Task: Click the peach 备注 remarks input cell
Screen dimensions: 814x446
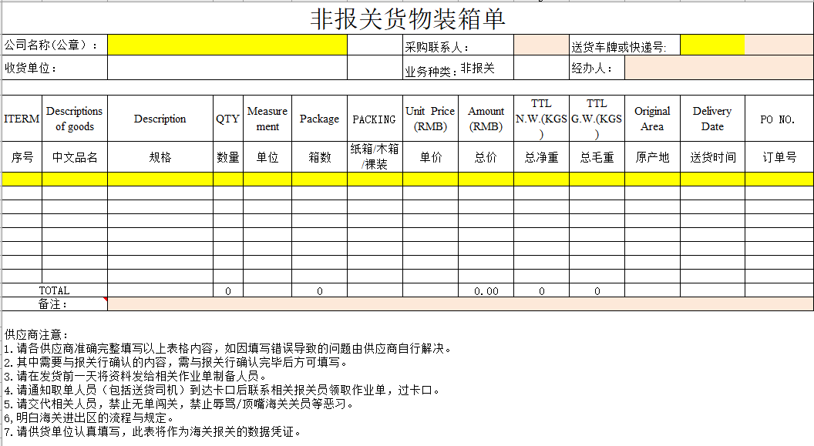Action: [460, 304]
